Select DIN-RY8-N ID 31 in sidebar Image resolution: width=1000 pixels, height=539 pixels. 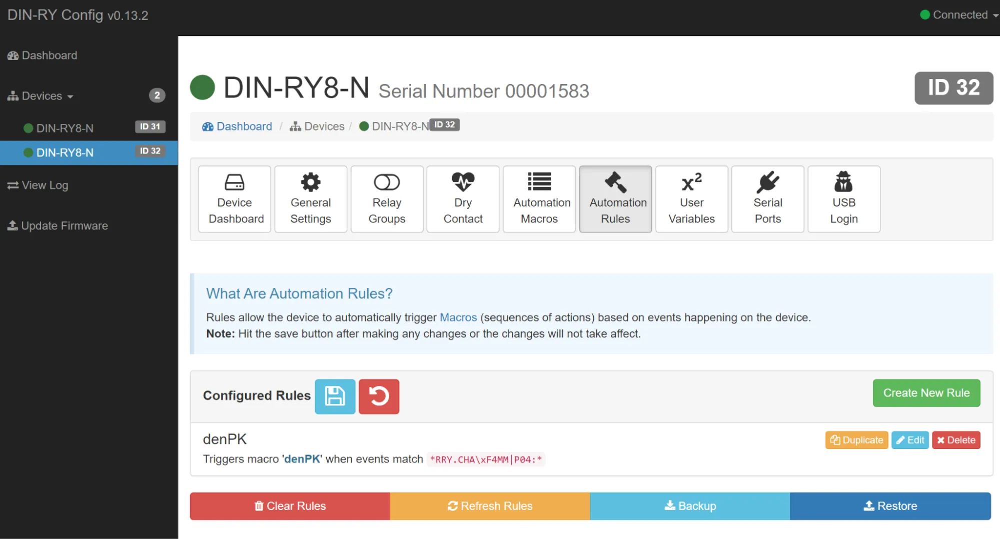coord(65,128)
